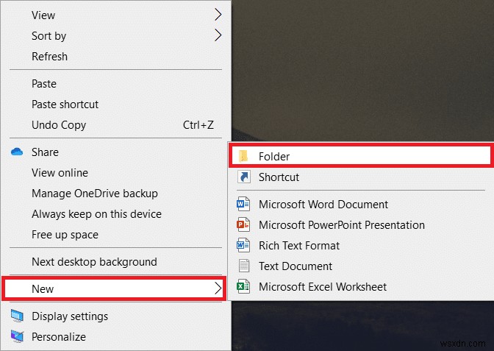
Task: Click the PowerPoint Presentation icon
Action: click(244, 225)
